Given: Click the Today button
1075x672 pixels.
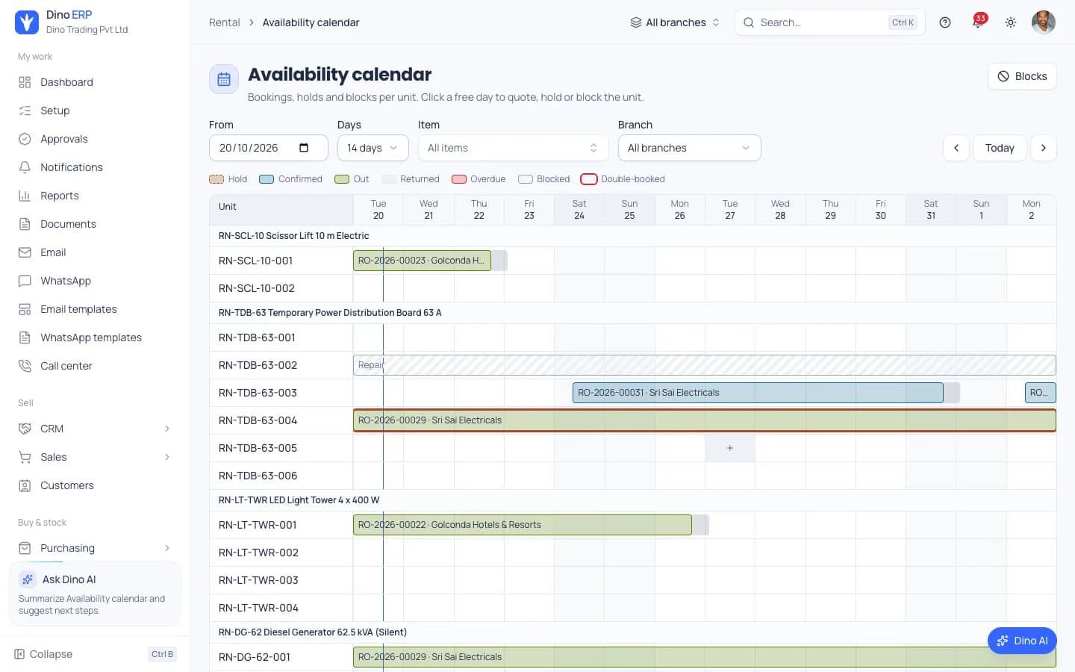Looking at the screenshot, I should [x=1000, y=148].
